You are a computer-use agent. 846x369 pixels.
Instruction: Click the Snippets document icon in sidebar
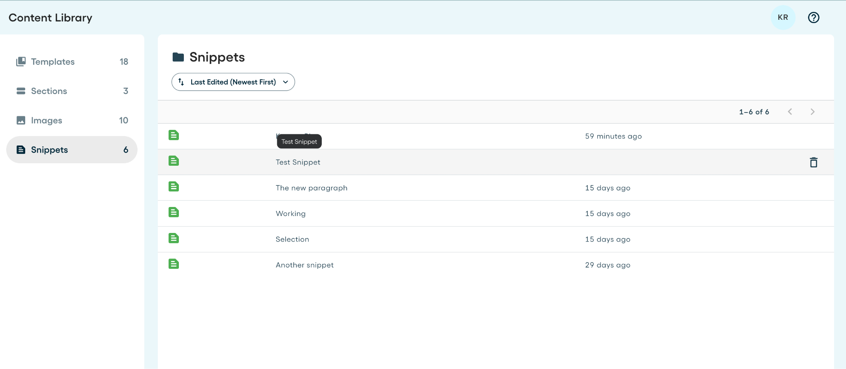21,150
